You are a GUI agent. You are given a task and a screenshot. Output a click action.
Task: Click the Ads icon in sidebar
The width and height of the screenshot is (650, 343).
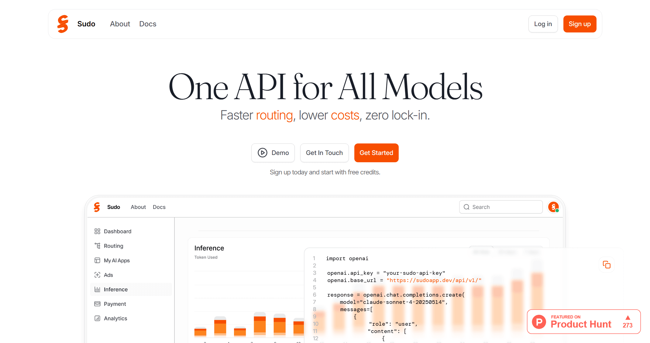pos(97,275)
